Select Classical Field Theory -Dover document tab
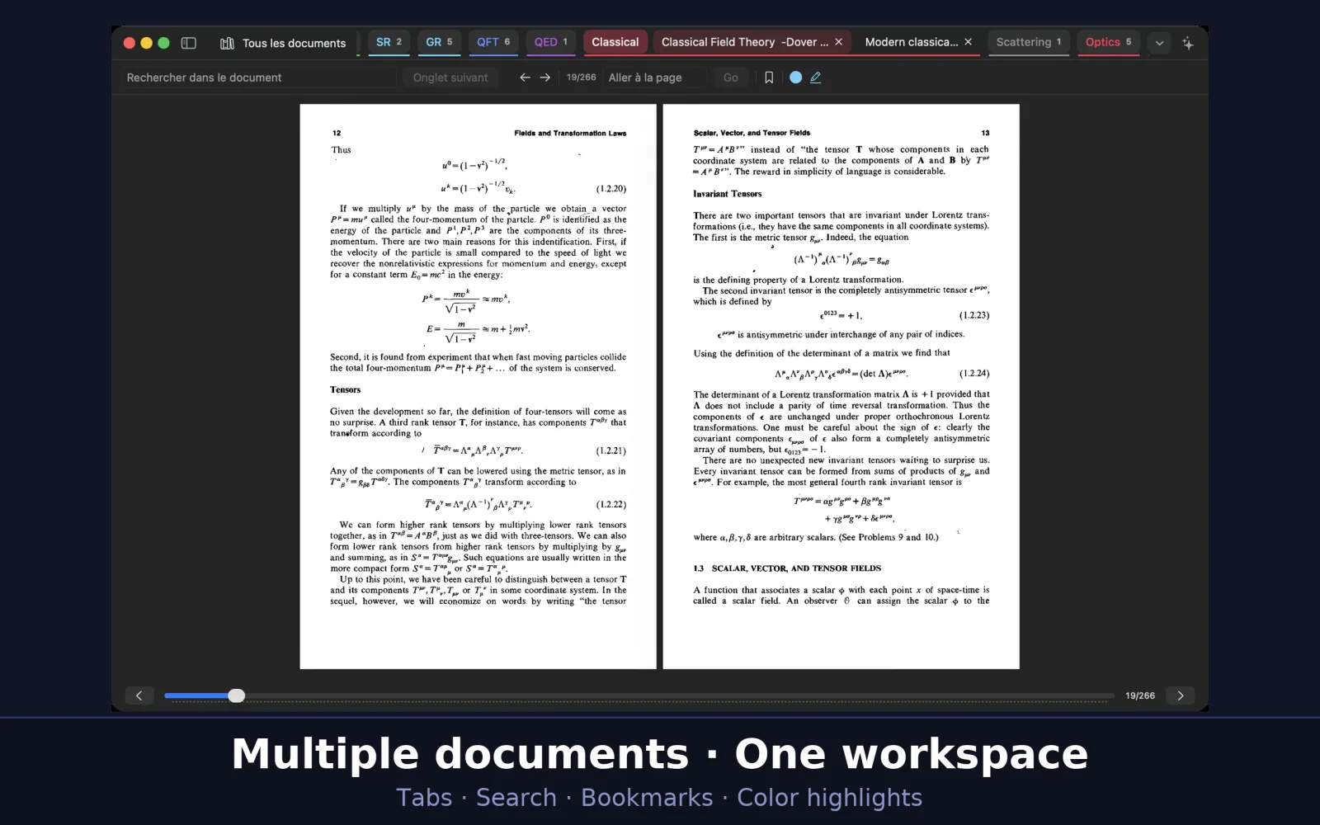Viewport: 1320px width, 825px height. point(744,42)
